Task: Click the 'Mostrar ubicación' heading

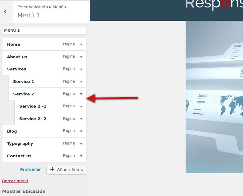Action: [24, 191]
